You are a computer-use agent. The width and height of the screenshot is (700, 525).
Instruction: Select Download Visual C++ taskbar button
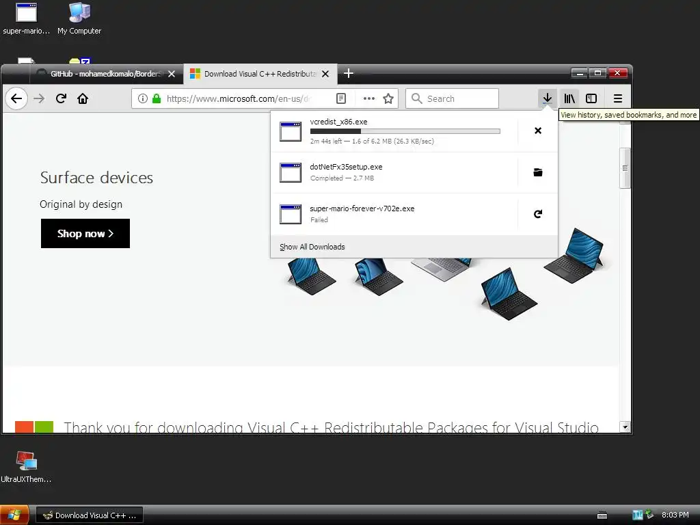[x=90, y=515]
